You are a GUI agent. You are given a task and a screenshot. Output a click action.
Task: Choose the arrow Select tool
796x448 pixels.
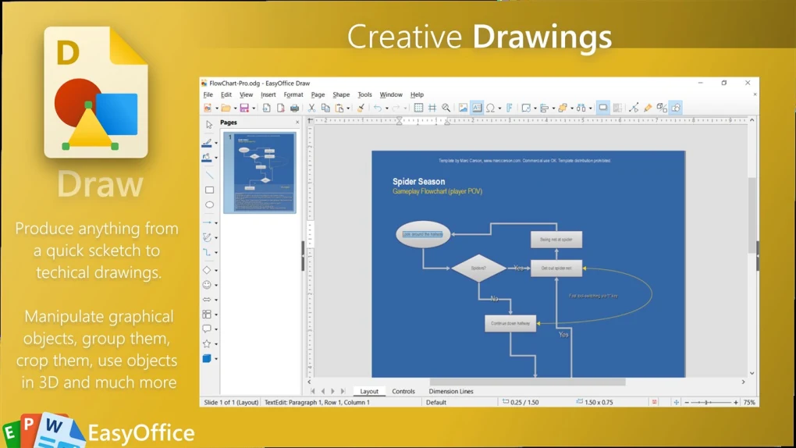pyautogui.click(x=209, y=125)
